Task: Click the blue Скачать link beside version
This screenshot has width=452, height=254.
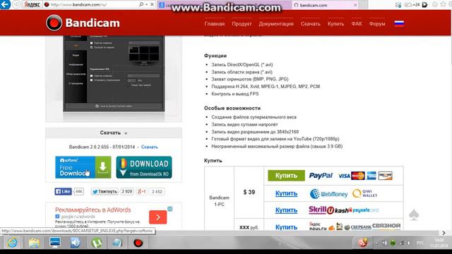Action: [149, 147]
